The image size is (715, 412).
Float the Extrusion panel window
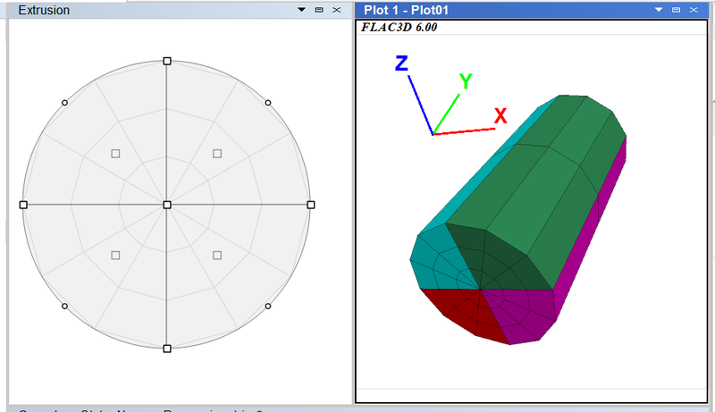[x=319, y=9]
